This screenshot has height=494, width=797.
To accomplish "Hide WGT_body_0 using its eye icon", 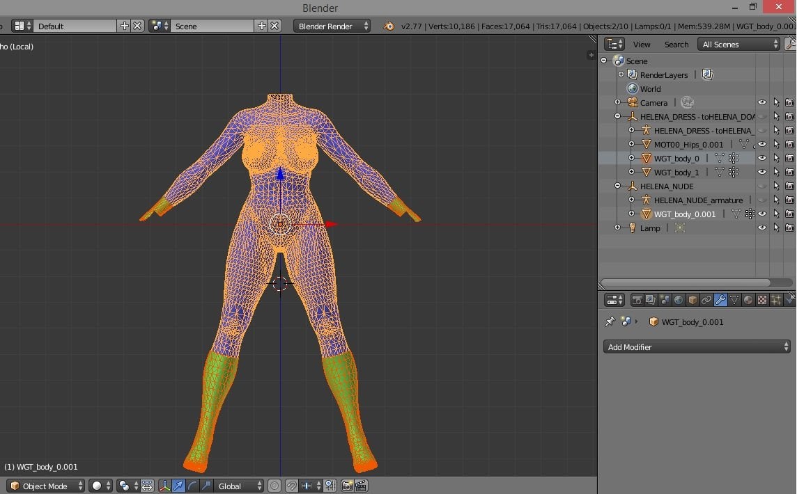I will click(762, 159).
